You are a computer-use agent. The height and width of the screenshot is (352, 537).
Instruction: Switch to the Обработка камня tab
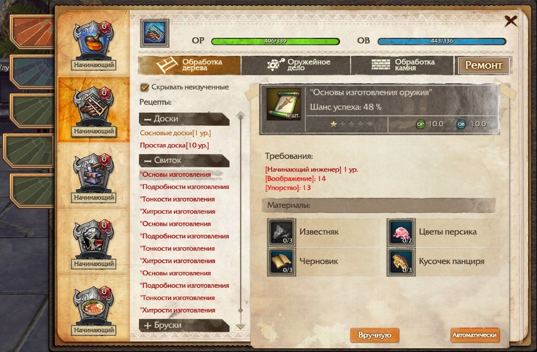402,65
